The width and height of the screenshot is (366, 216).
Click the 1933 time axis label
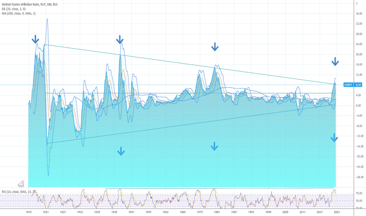tap(80, 212)
